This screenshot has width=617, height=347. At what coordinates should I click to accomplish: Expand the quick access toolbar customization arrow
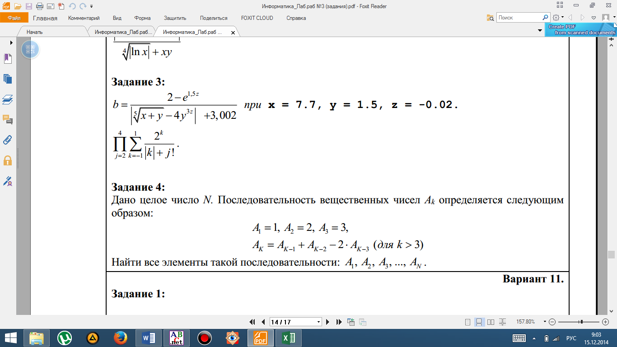point(92,7)
